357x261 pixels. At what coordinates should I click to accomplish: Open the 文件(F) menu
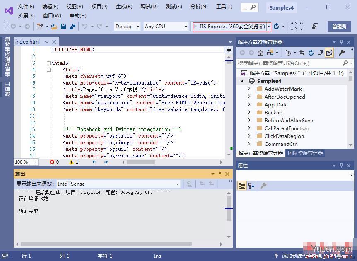26,6
